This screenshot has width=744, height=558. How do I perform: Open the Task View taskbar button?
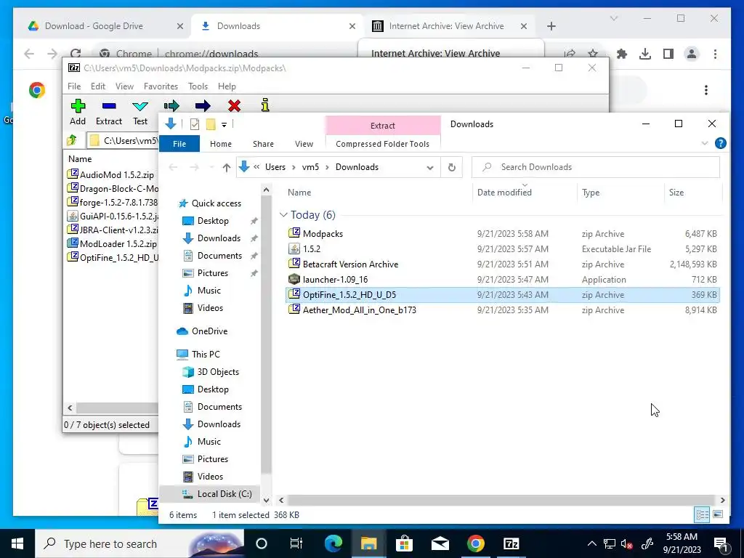click(x=296, y=543)
